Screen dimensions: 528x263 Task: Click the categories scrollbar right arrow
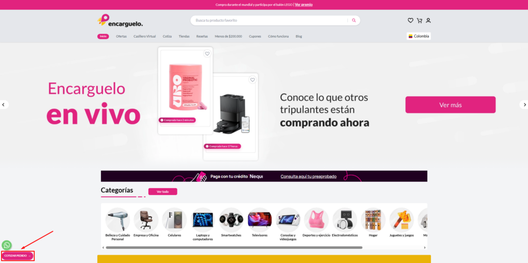point(425,248)
